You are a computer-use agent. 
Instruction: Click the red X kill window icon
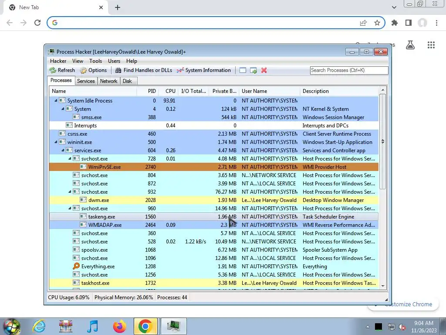[264, 70]
